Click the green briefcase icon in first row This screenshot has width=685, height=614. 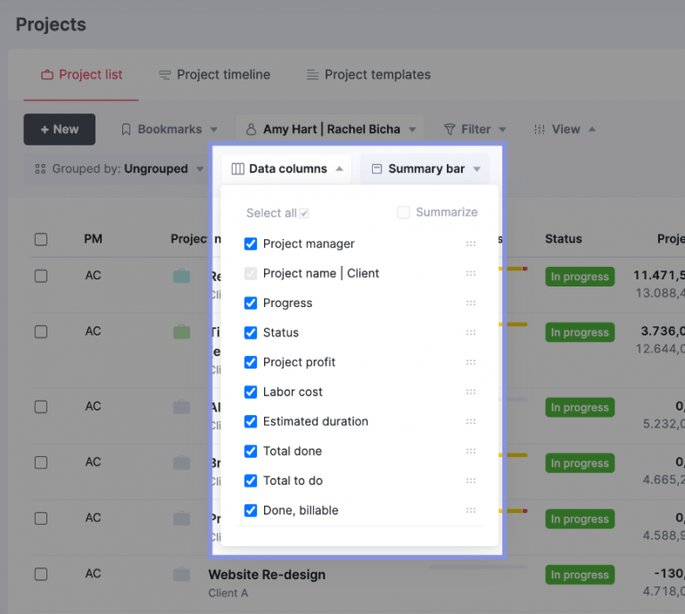182,277
